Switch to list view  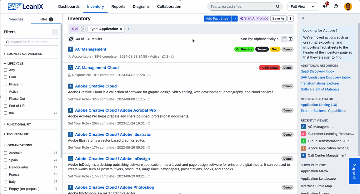click(x=284, y=39)
